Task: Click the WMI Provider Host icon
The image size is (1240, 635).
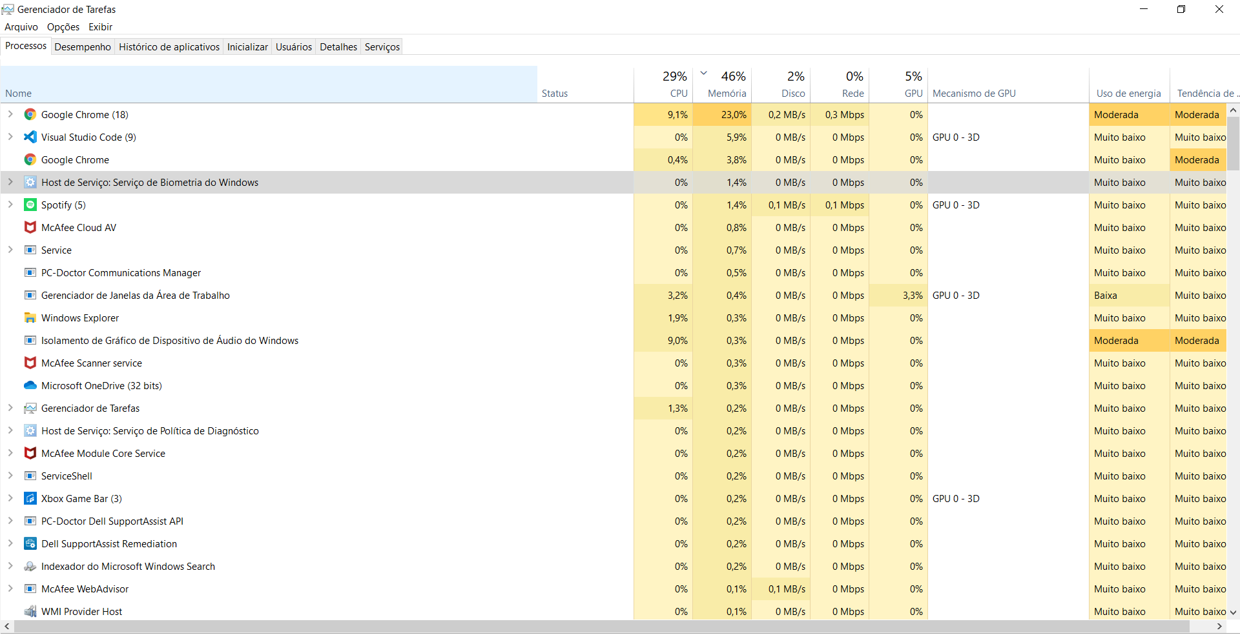Action: 30,611
